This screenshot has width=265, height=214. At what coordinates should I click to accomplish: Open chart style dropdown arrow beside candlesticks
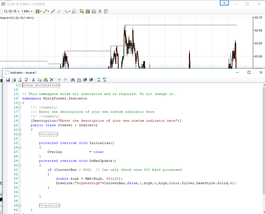point(41,12)
